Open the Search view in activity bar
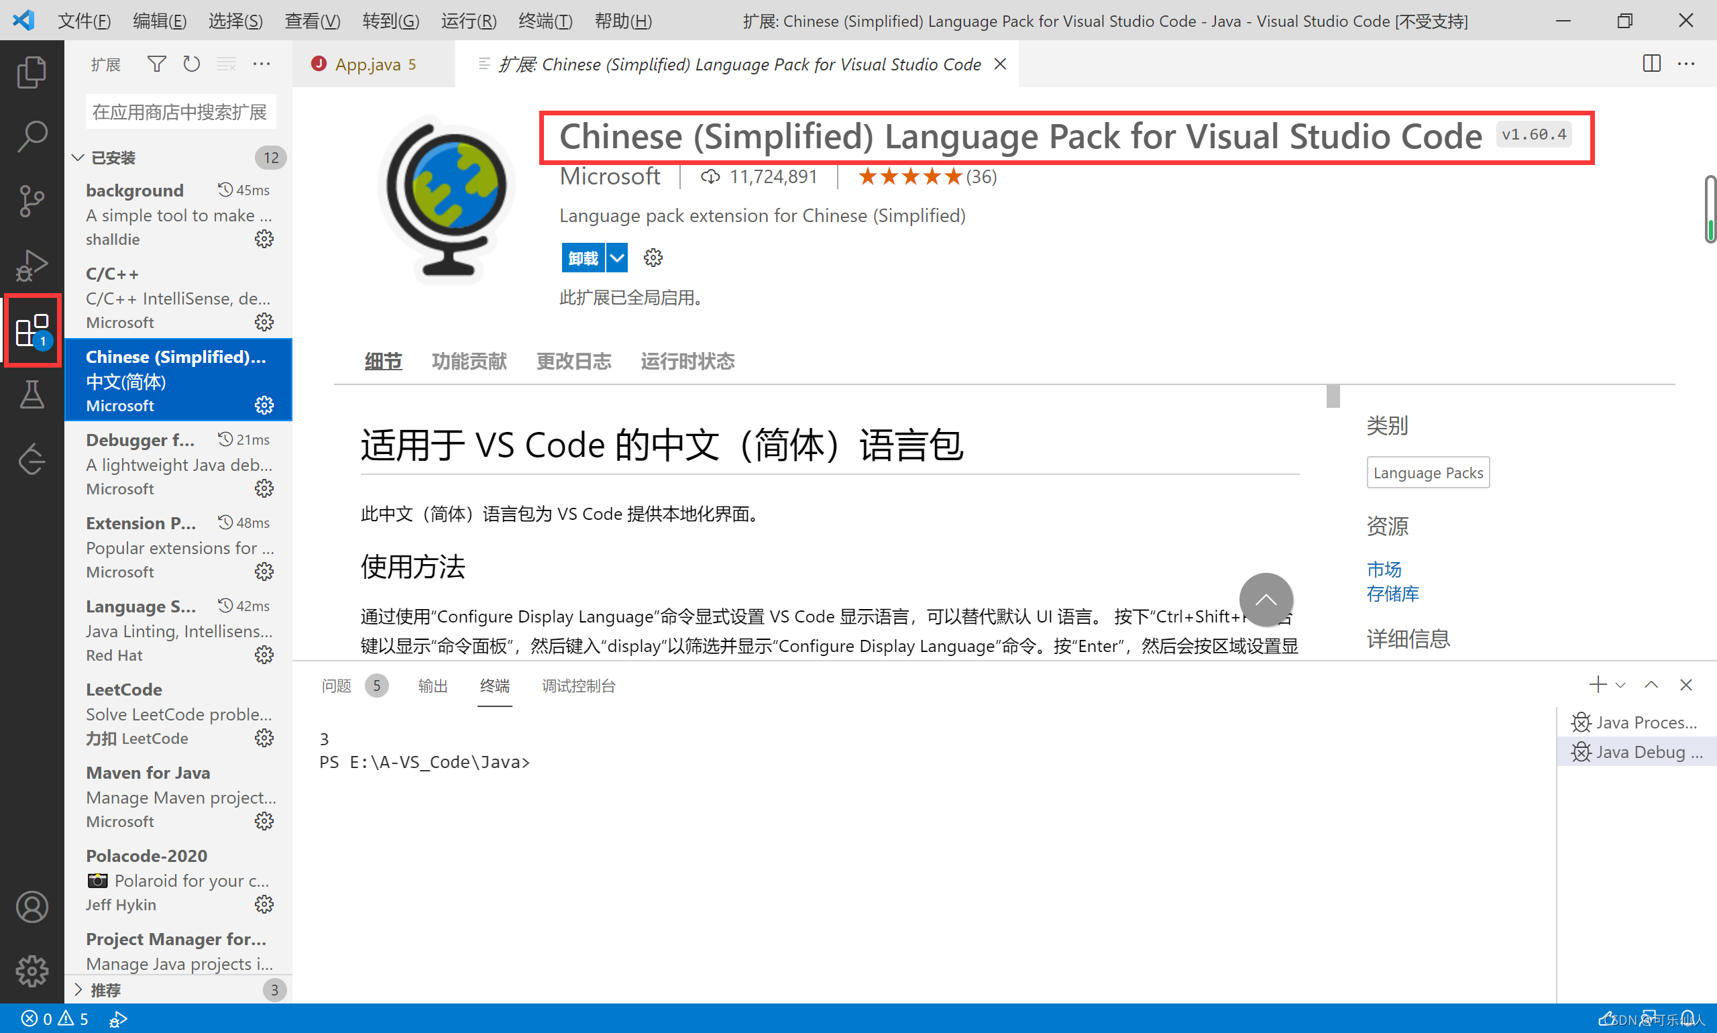1717x1033 pixels. [x=32, y=136]
